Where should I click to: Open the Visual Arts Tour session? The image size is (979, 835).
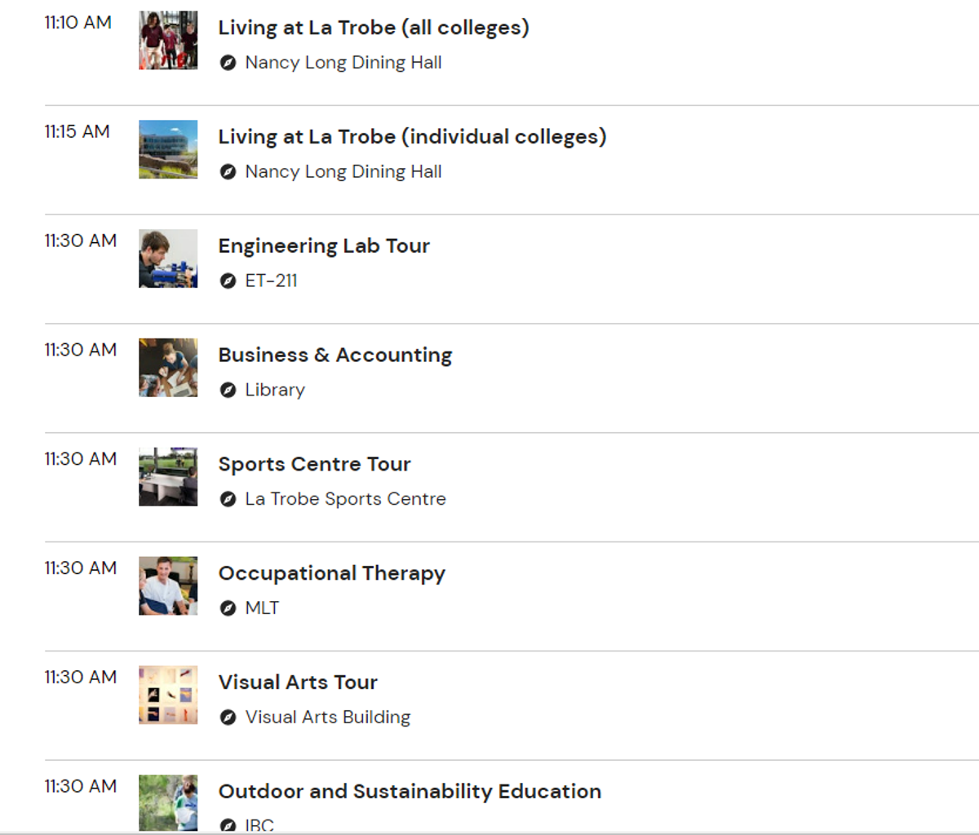click(298, 683)
